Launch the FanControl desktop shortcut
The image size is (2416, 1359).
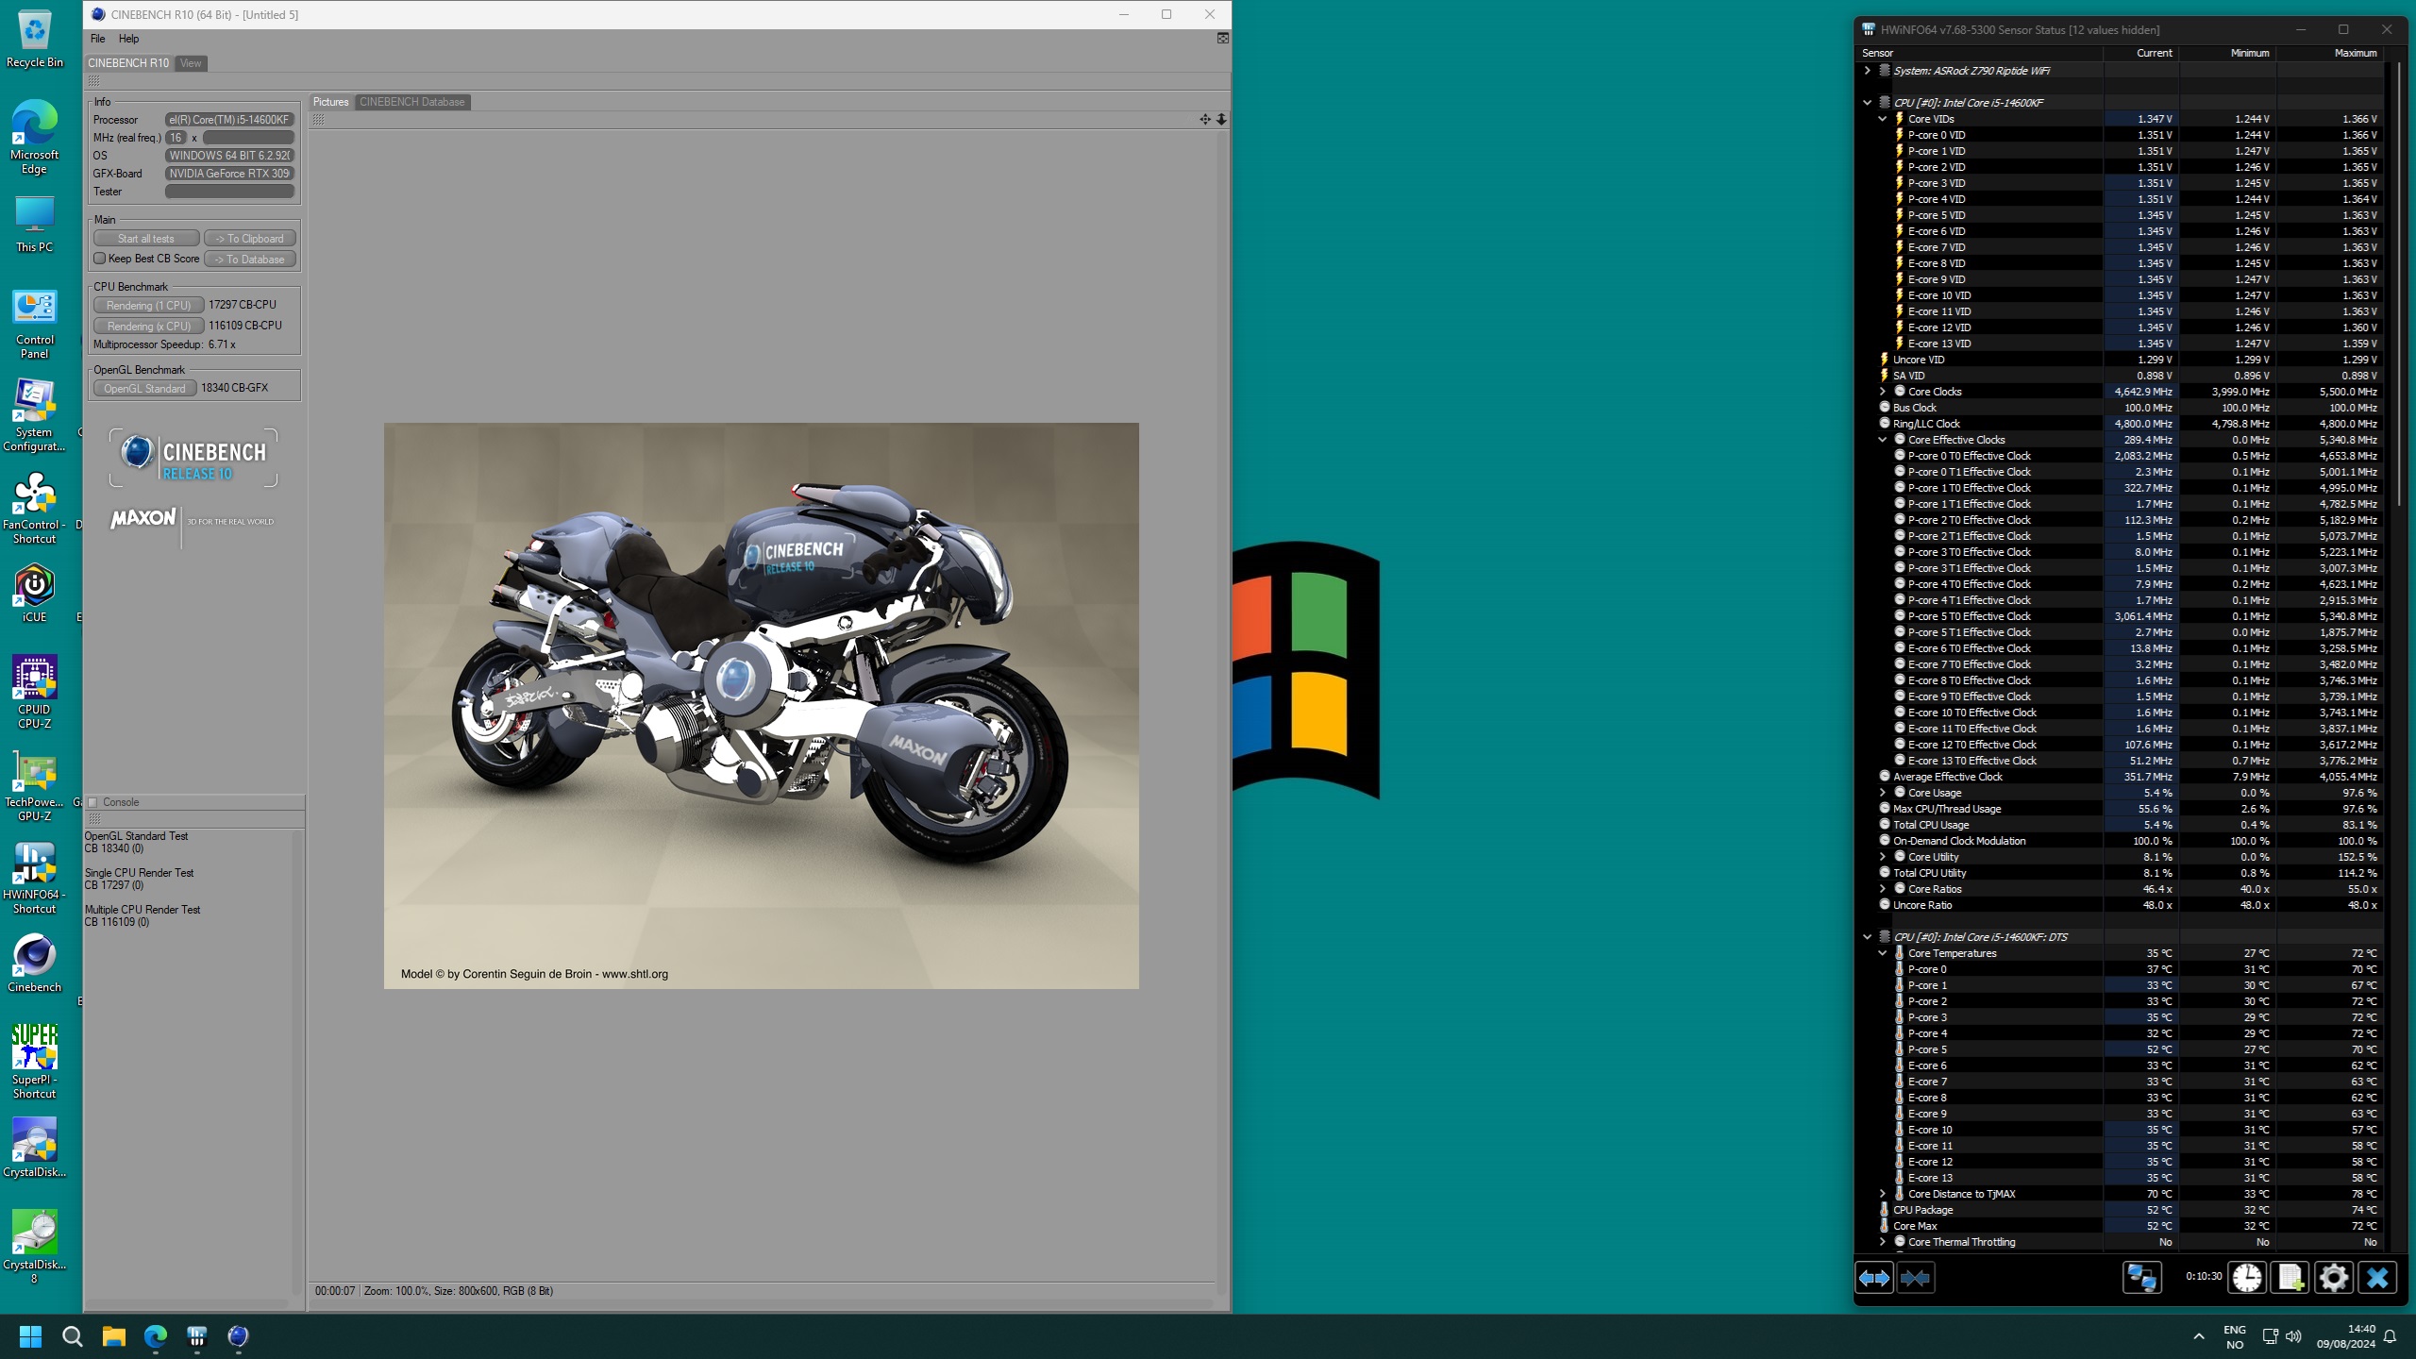pyautogui.click(x=34, y=509)
